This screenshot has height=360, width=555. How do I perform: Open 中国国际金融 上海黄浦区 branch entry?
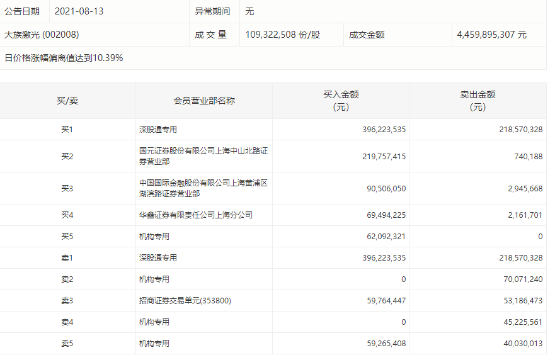[203, 188]
